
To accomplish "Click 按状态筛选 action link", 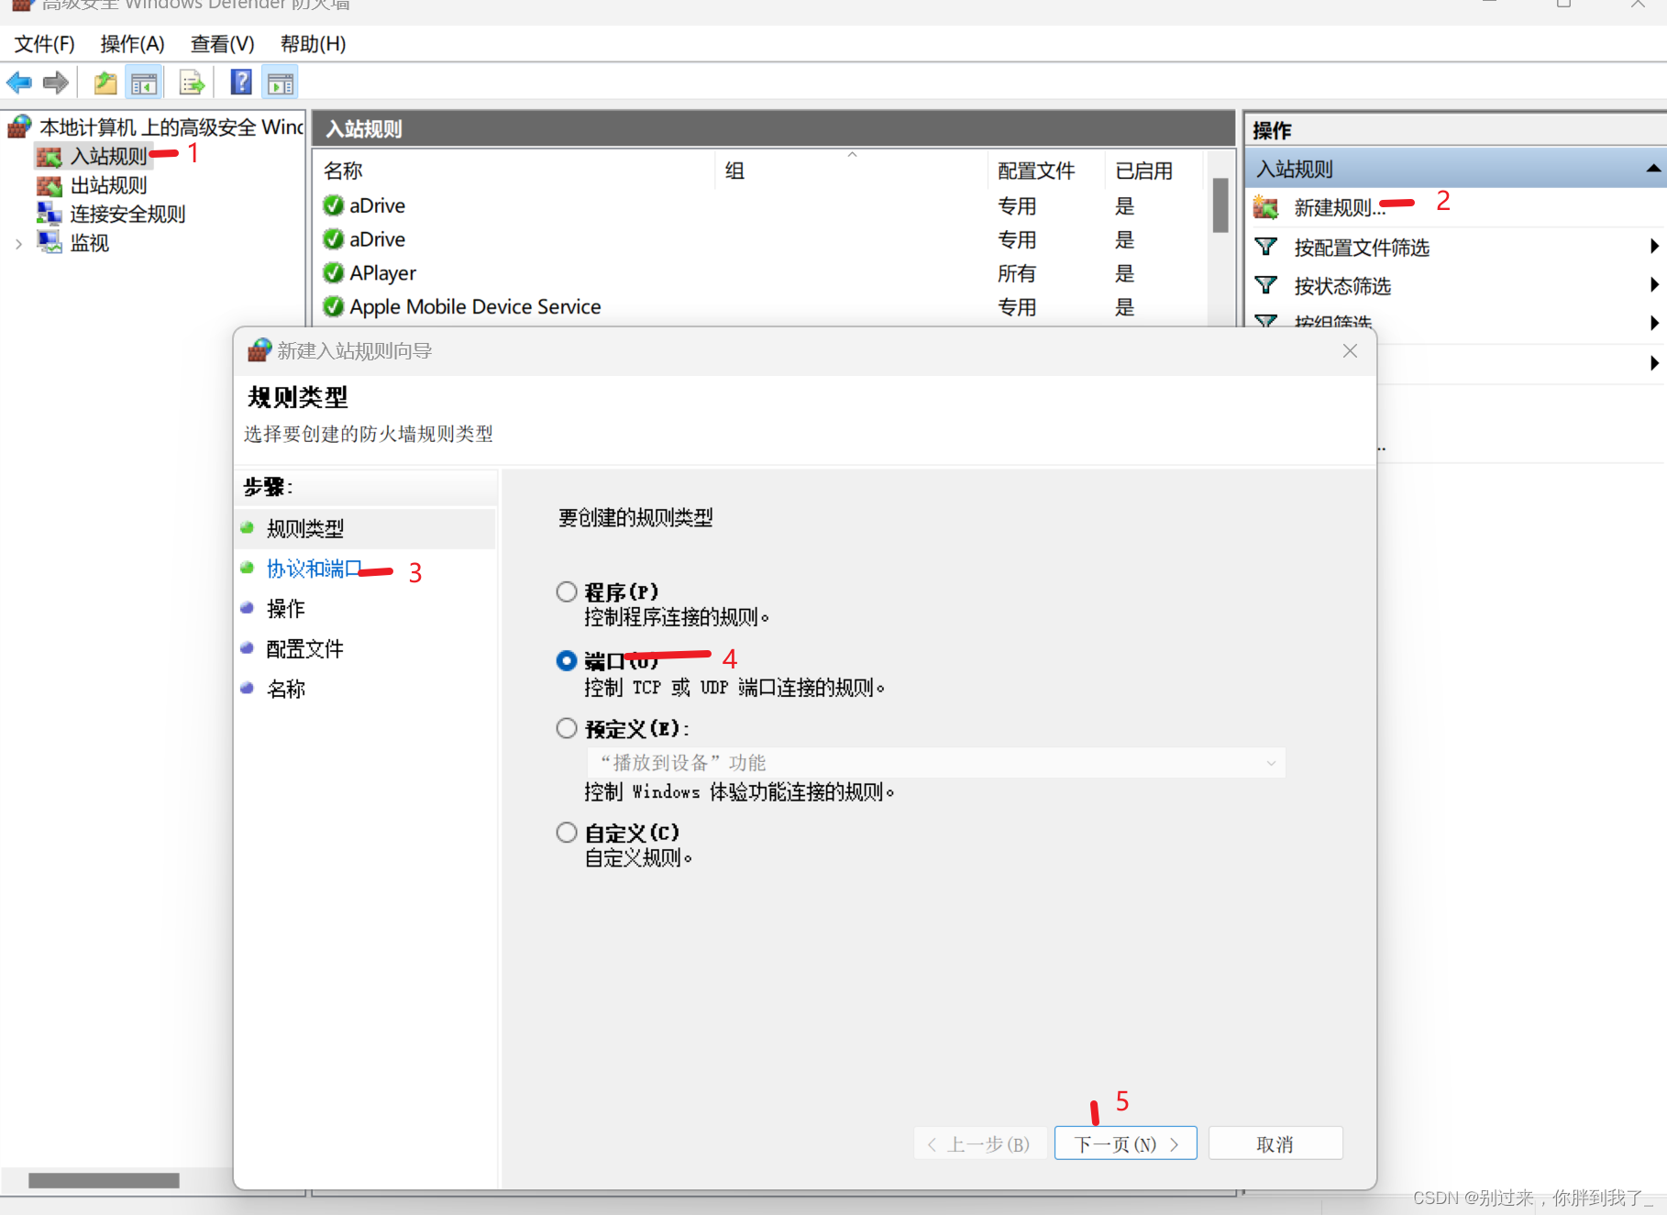I will [x=1342, y=286].
